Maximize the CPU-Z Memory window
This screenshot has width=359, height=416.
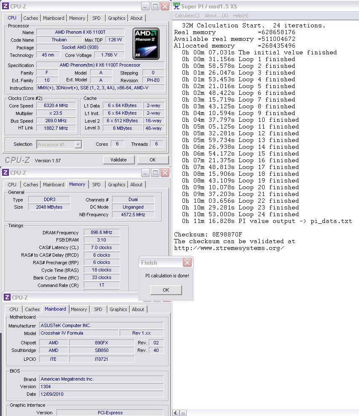click(155, 173)
